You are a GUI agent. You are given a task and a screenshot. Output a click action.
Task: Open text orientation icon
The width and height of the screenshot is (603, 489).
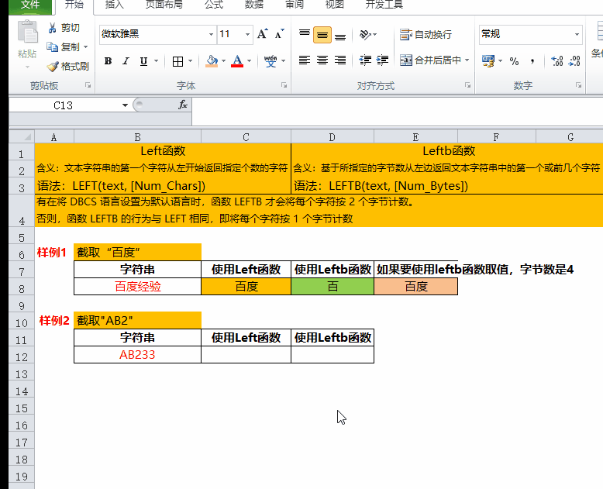coord(365,35)
